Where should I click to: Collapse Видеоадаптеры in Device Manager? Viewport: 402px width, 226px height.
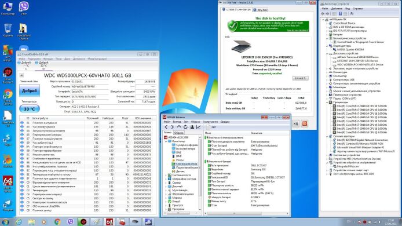click(x=327, y=46)
